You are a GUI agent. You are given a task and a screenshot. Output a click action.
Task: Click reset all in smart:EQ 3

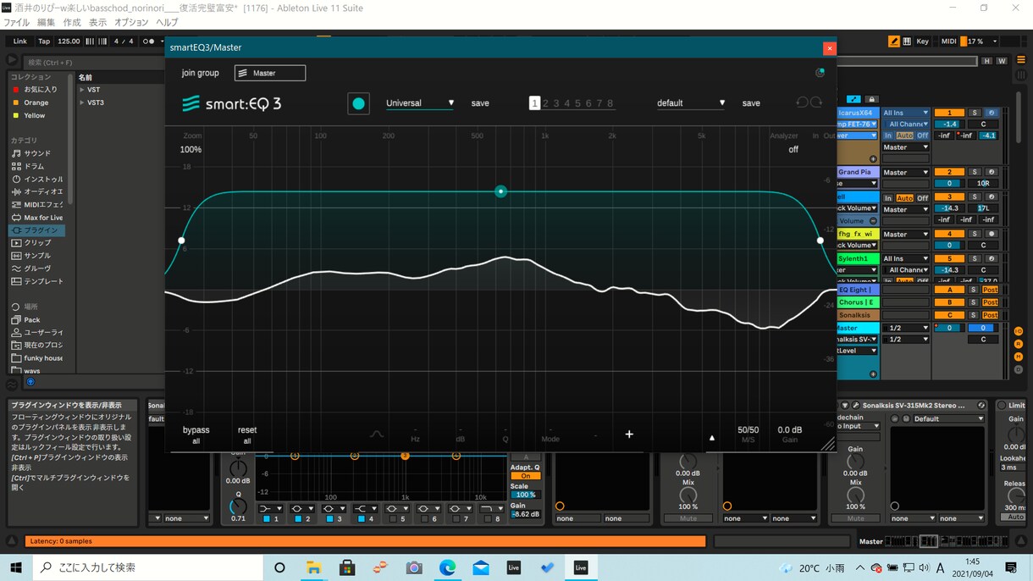point(247,434)
